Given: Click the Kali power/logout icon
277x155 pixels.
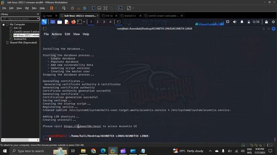Looking at the screenshot, I should (x=273, y=22).
